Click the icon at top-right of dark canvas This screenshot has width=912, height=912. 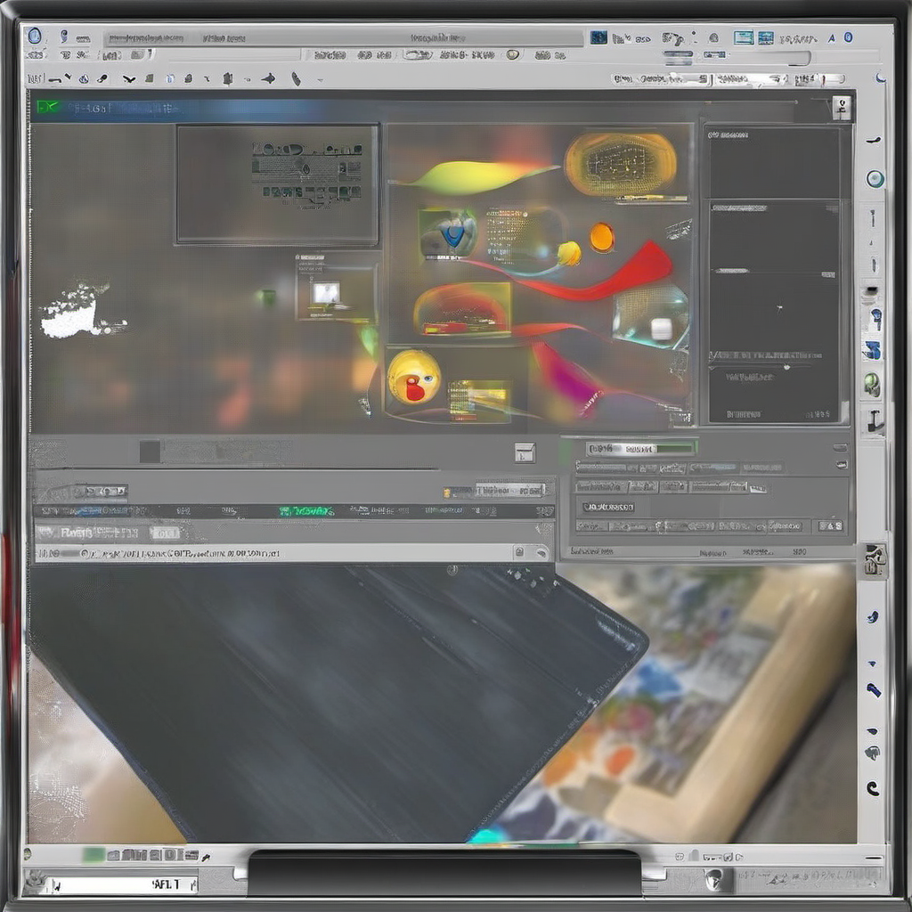(841, 108)
